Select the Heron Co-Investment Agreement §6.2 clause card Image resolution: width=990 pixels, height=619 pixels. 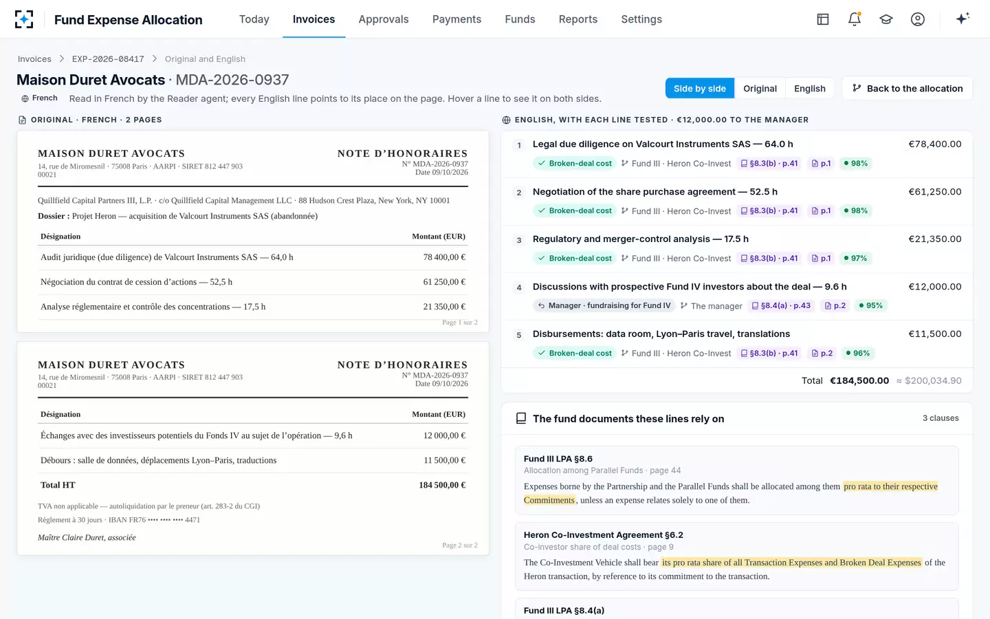(737, 556)
